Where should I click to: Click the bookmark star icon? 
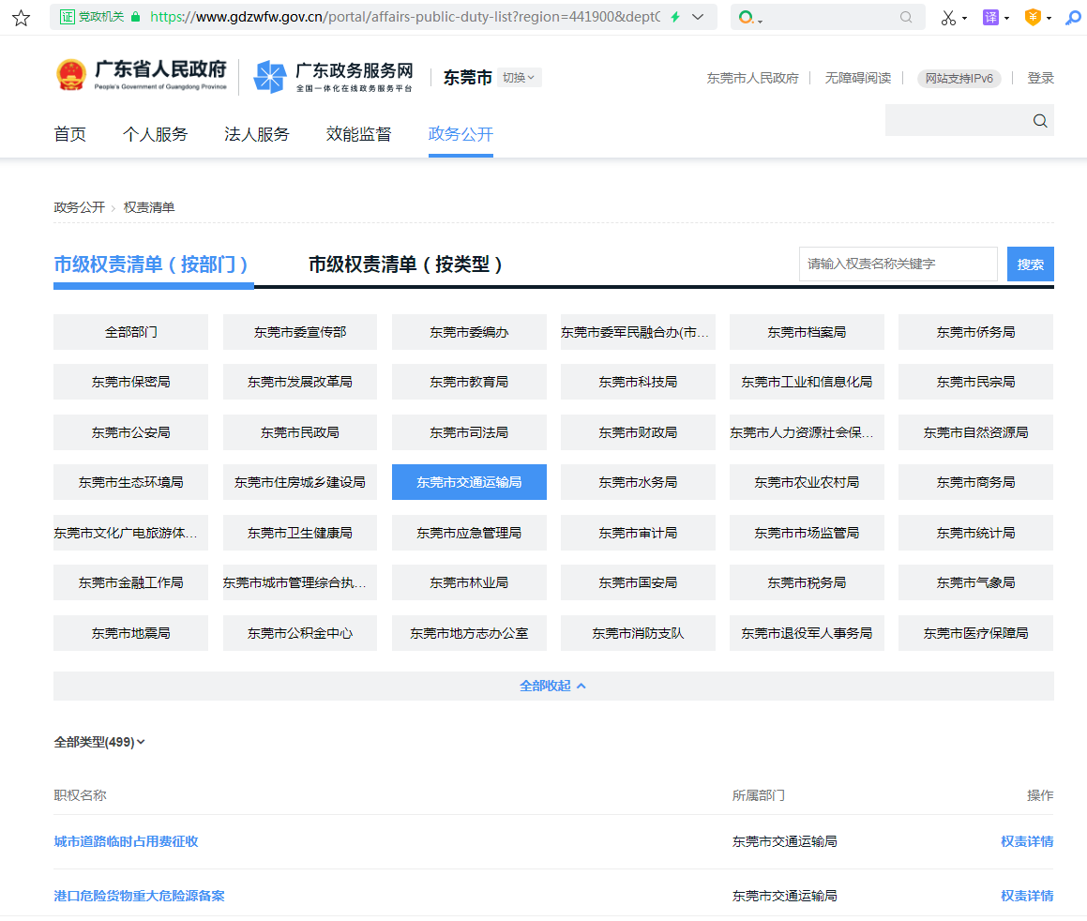(22, 17)
